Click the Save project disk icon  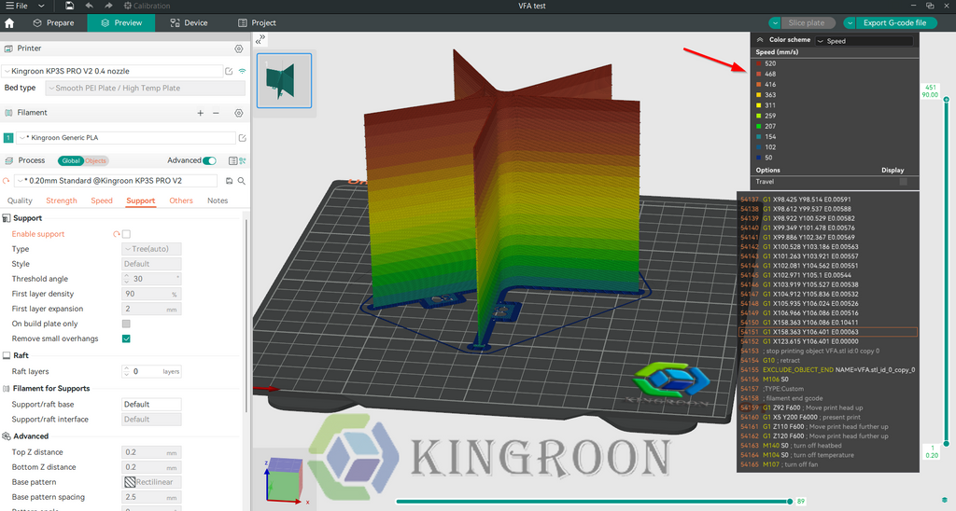(69, 6)
